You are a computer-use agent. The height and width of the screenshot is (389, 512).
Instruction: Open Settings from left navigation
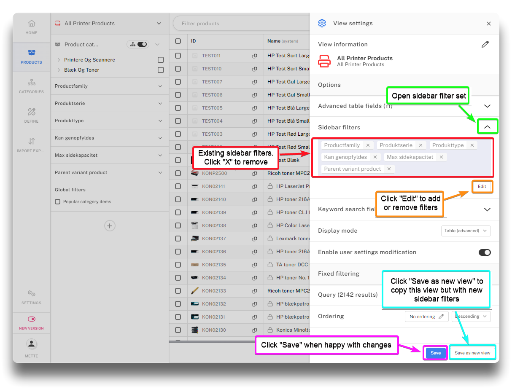tap(31, 297)
